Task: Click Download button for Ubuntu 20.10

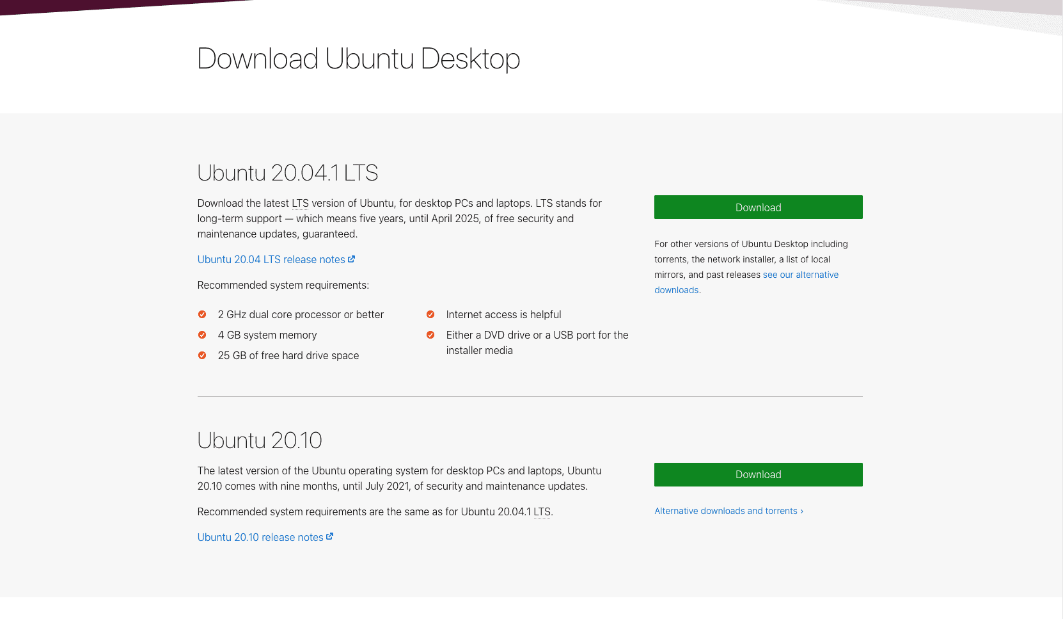Action: coord(758,474)
